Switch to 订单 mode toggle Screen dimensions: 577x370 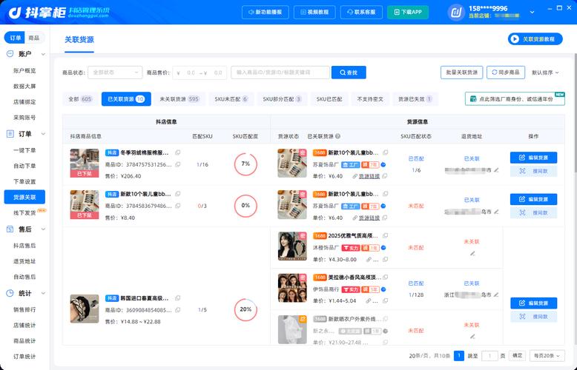[15, 38]
